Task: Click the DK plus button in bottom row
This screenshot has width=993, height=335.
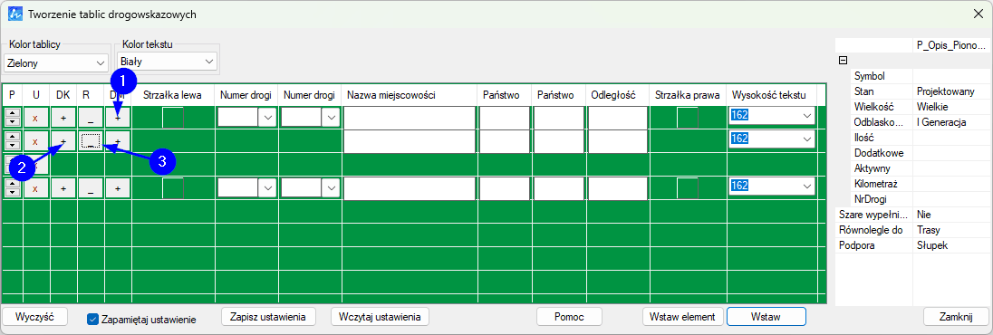Action: (63, 188)
